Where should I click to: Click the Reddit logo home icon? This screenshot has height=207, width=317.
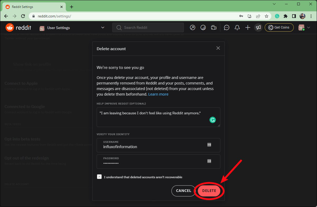10,27
